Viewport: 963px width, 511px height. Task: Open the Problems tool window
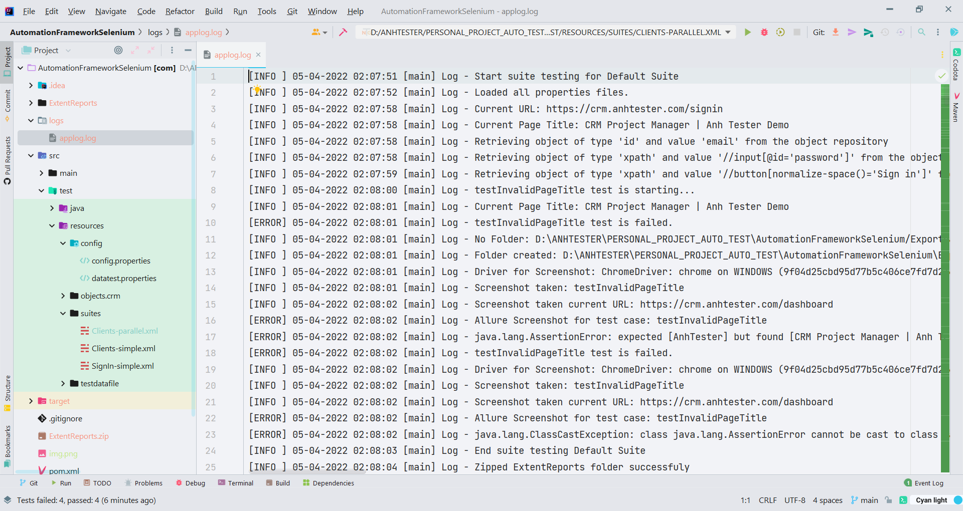pos(143,483)
